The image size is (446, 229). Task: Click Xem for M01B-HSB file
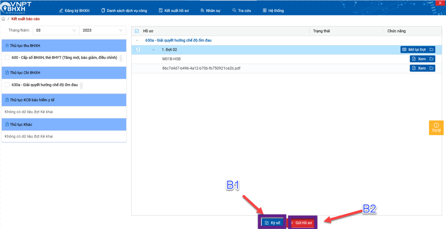[419, 59]
